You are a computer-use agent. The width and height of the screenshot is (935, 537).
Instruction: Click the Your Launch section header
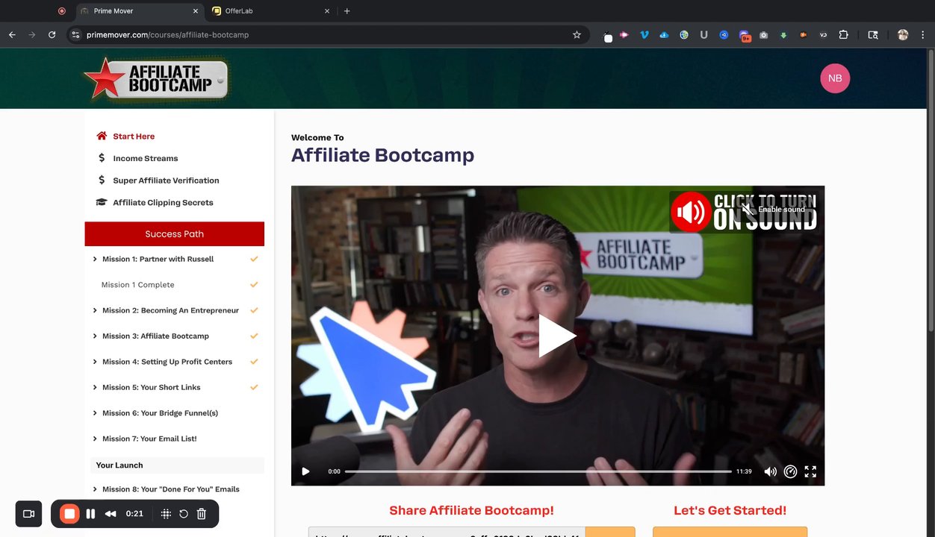(178, 465)
